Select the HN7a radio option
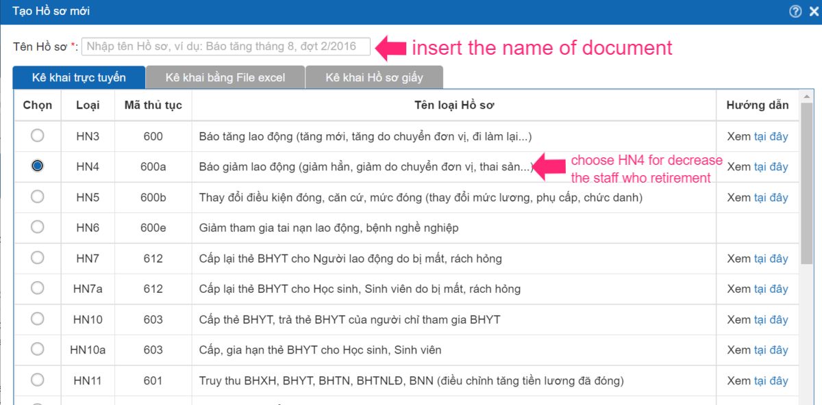The width and height of the screenshot is (822, 405). [38, 289]
